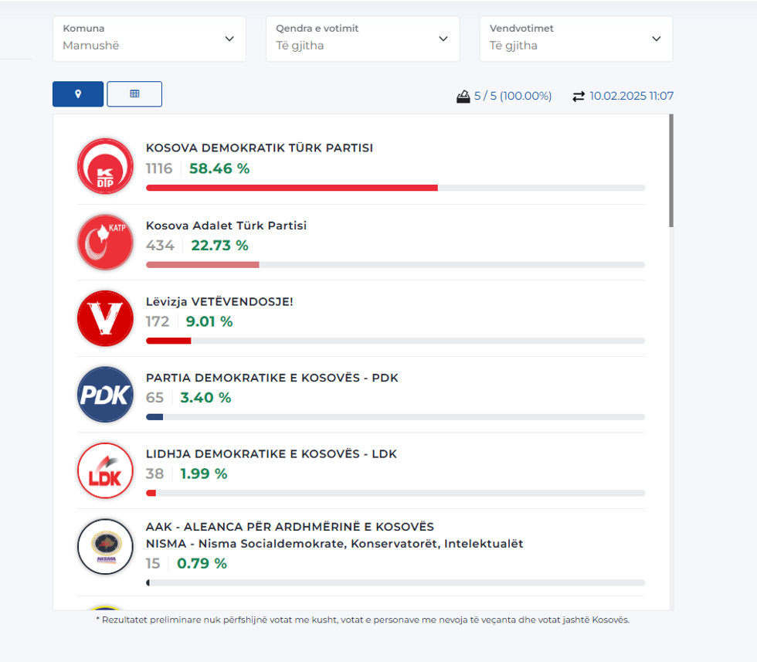Open the Komuna dropdown showing Mamushë
The height and width of the screenshot is (662, 757).
pos(149,39)
